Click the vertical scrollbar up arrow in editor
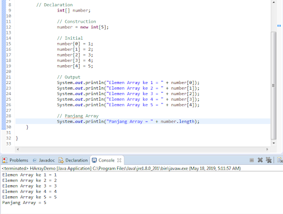Screen dimensions: 283x214 pyautogui.click(x=274, y=2)
